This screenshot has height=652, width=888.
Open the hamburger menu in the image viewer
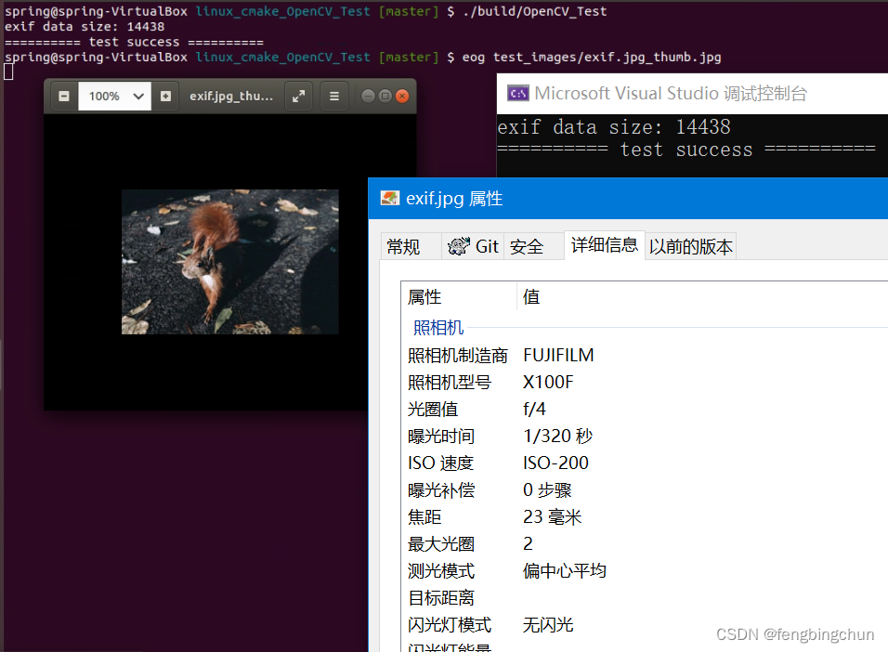pyautogui.click(x=333, y=96)
